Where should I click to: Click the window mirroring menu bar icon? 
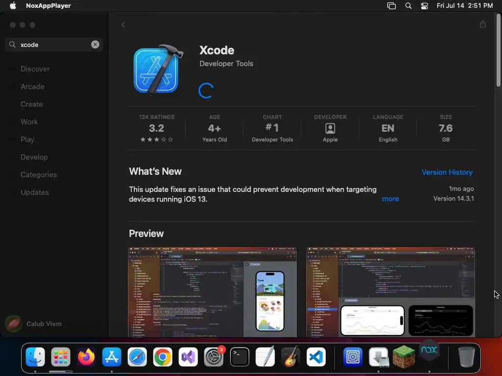391,6
